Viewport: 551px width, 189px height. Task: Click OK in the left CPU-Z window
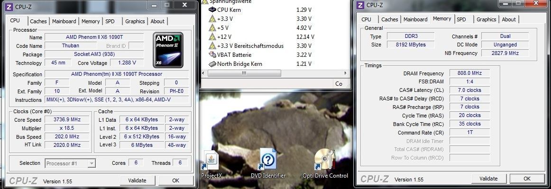click(x=176, y=180)
